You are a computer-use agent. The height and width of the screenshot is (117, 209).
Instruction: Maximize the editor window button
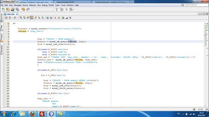click(x=207, y=14)
